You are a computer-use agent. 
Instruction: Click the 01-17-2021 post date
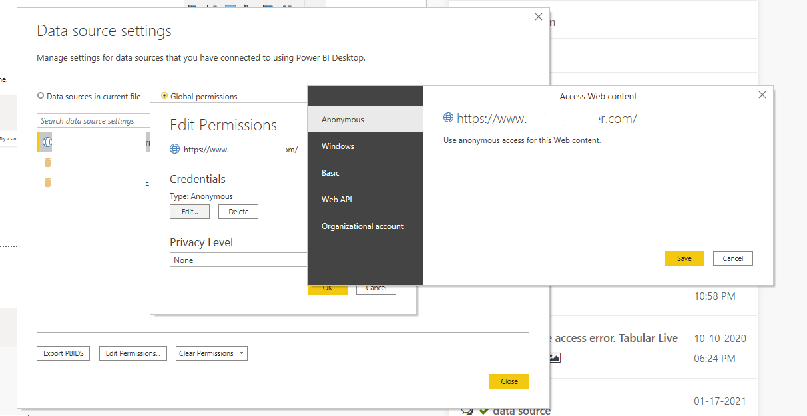pyautogui.click(x=720, y=401)
